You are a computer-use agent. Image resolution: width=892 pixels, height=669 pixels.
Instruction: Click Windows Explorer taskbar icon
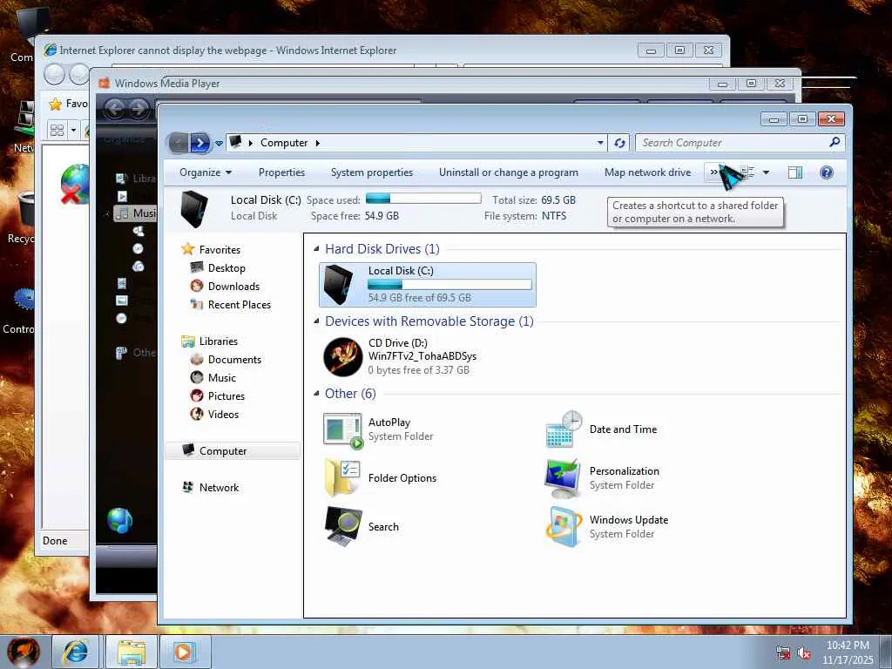pyautogui.click(x=131, y=652)
